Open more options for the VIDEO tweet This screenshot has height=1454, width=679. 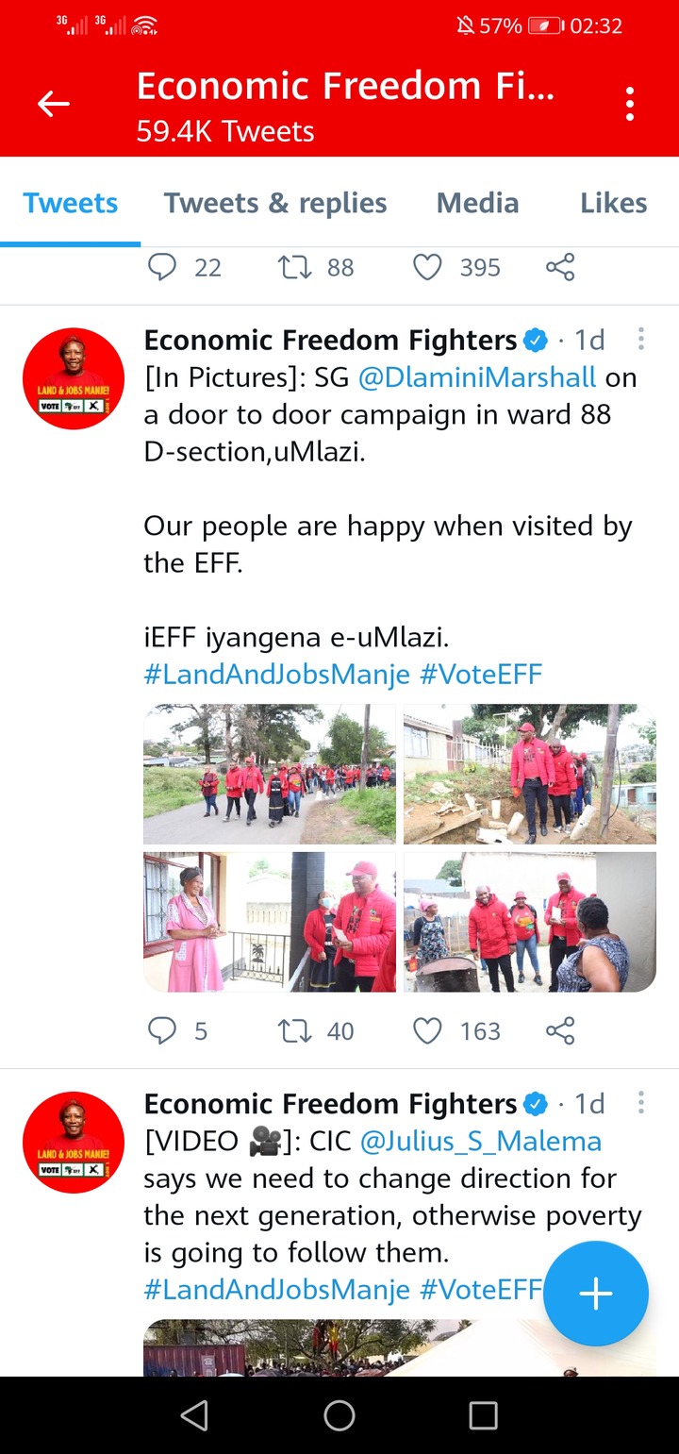[x=641, y=1103]
